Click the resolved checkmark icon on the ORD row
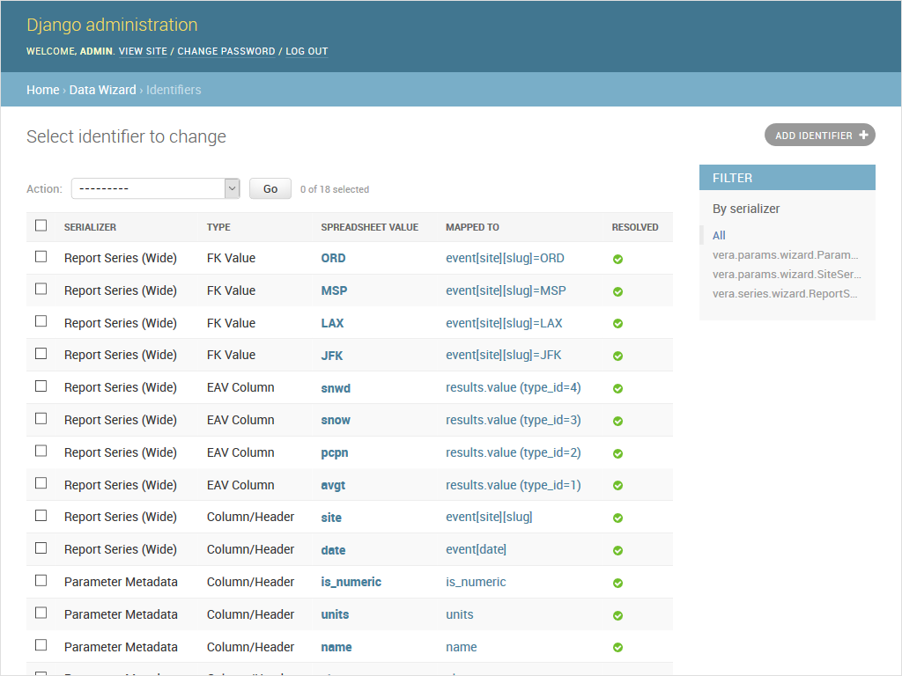The width and height of the screenshot is (902, 676). pyautogui.click(x=617, y=258)
